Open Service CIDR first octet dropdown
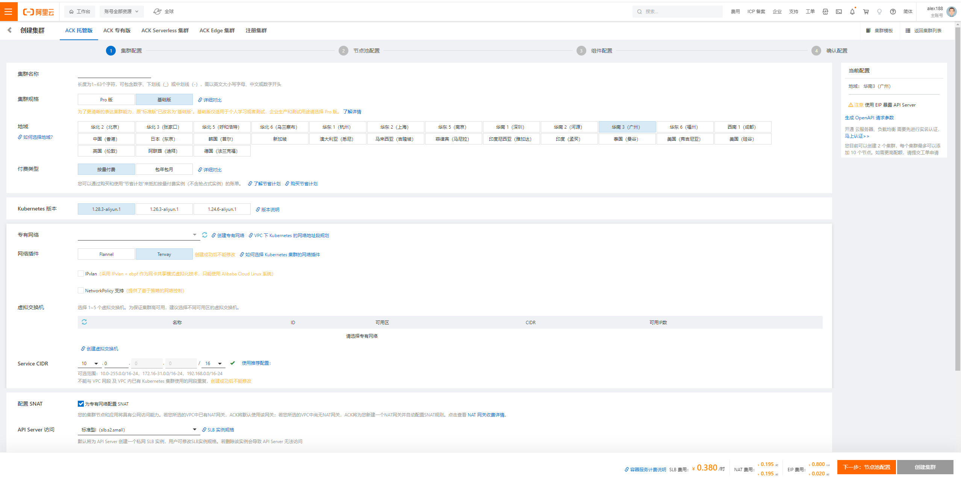Viewport: 961px width, 481px height. [89, 363]
